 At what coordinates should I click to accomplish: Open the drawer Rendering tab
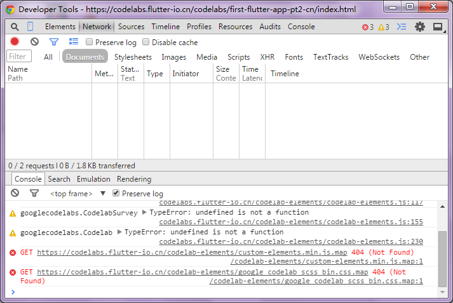click(x=134, y=179)
